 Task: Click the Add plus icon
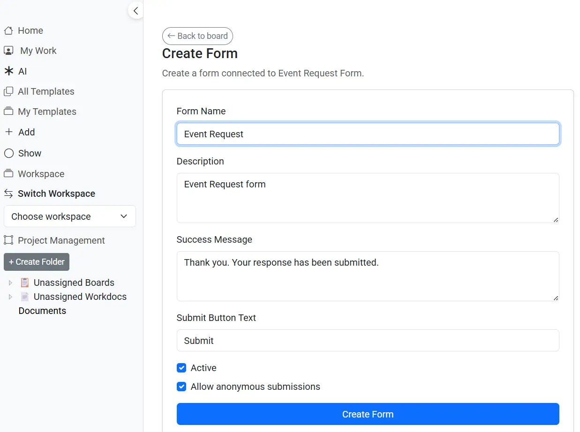pos(8,132)
